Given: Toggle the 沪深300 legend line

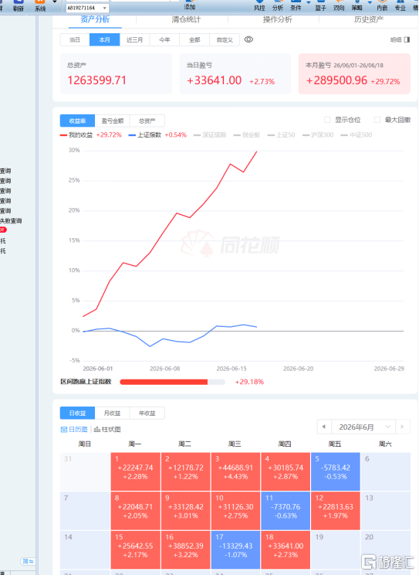Looking at the screenshot, I should pyautogui.click(x=318, y=135).
